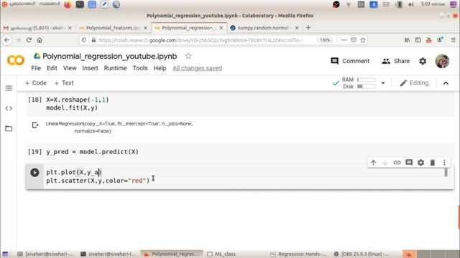Viewport: 460px width, 258px height.
Task: Open the View menu
Action: pos(70,68)
